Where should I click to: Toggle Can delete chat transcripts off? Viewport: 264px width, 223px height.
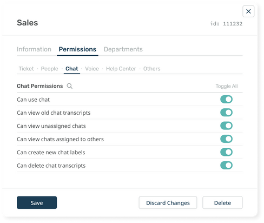[x=226, y=166]
